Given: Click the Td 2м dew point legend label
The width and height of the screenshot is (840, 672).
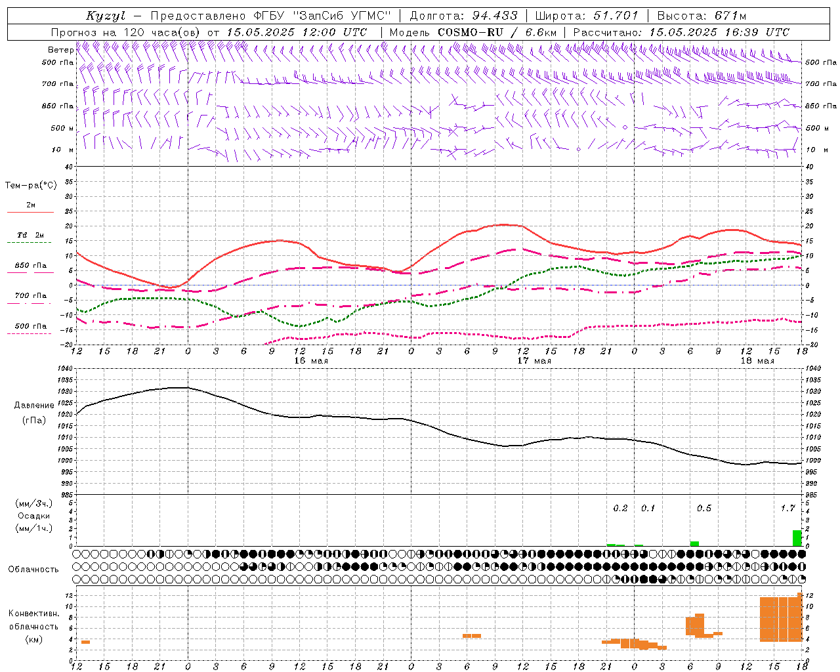Looking at the screenshot, I should (30, 235).
